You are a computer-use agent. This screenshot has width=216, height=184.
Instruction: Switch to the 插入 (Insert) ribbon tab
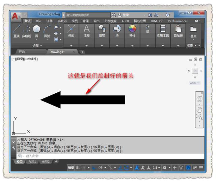[x=38, y=21]
